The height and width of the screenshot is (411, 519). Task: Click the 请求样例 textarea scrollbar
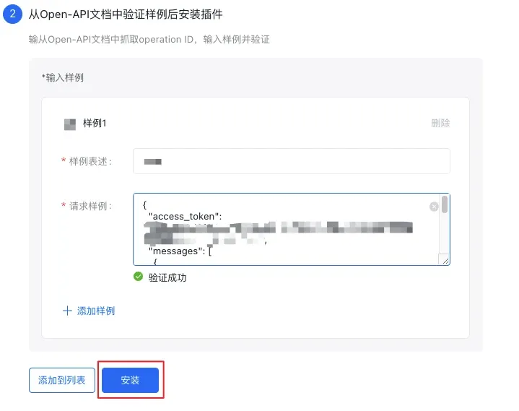pyautogui.click(x=445, y=204)
